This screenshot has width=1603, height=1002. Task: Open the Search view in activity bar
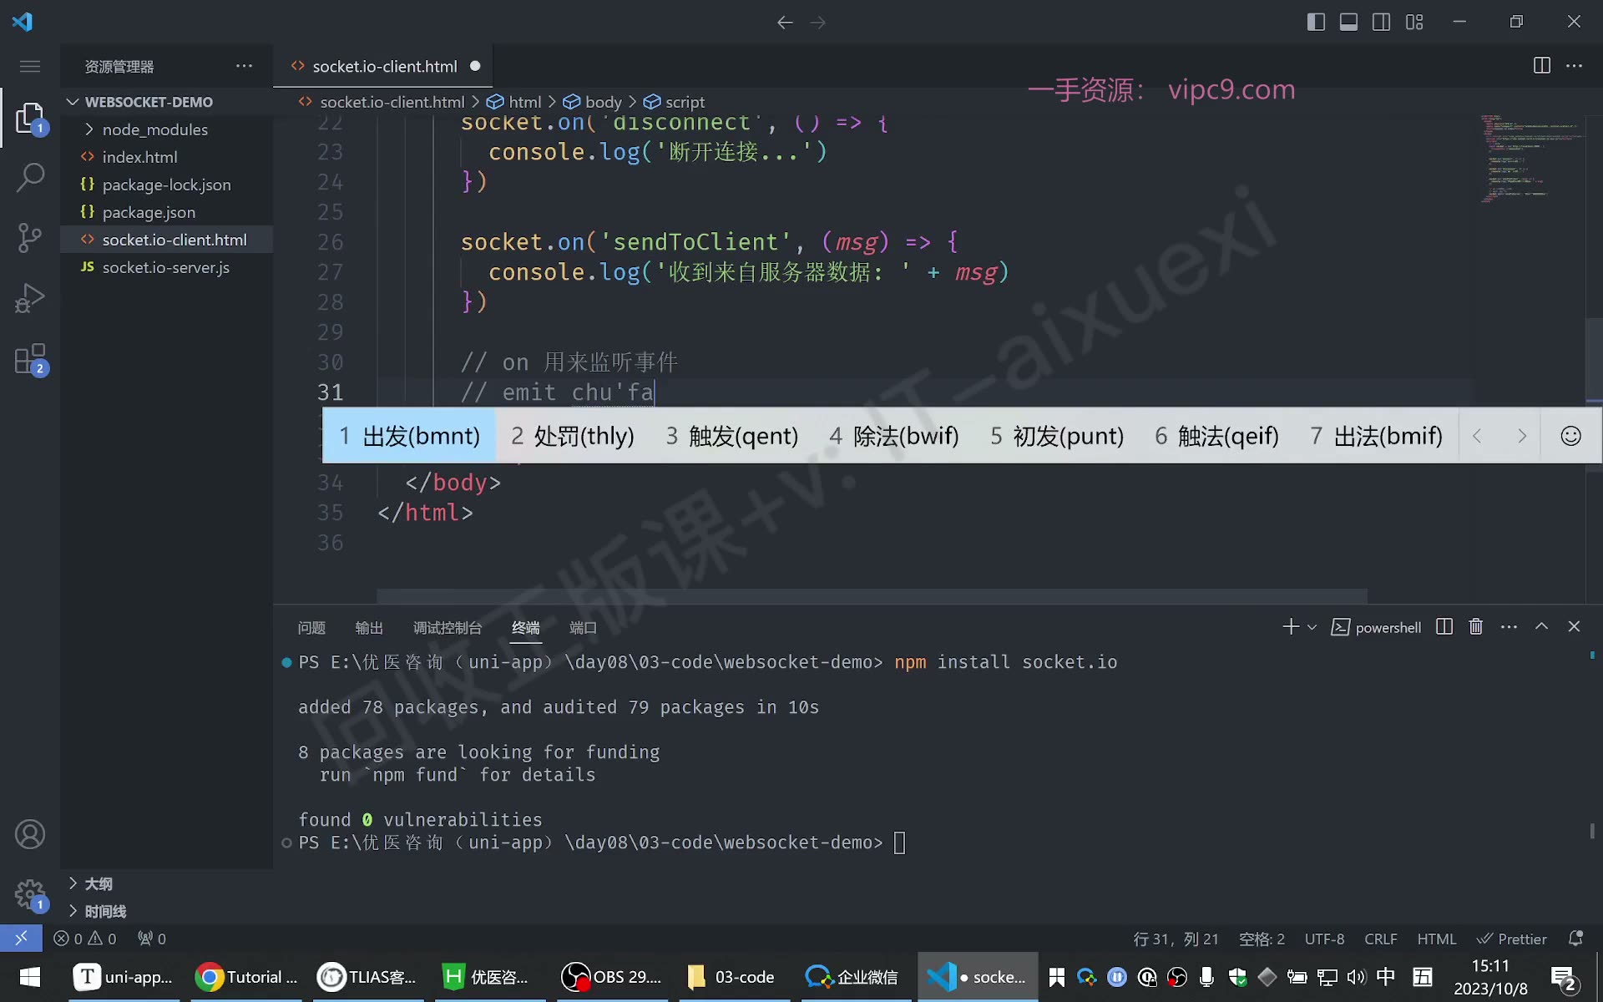(30, 177)
